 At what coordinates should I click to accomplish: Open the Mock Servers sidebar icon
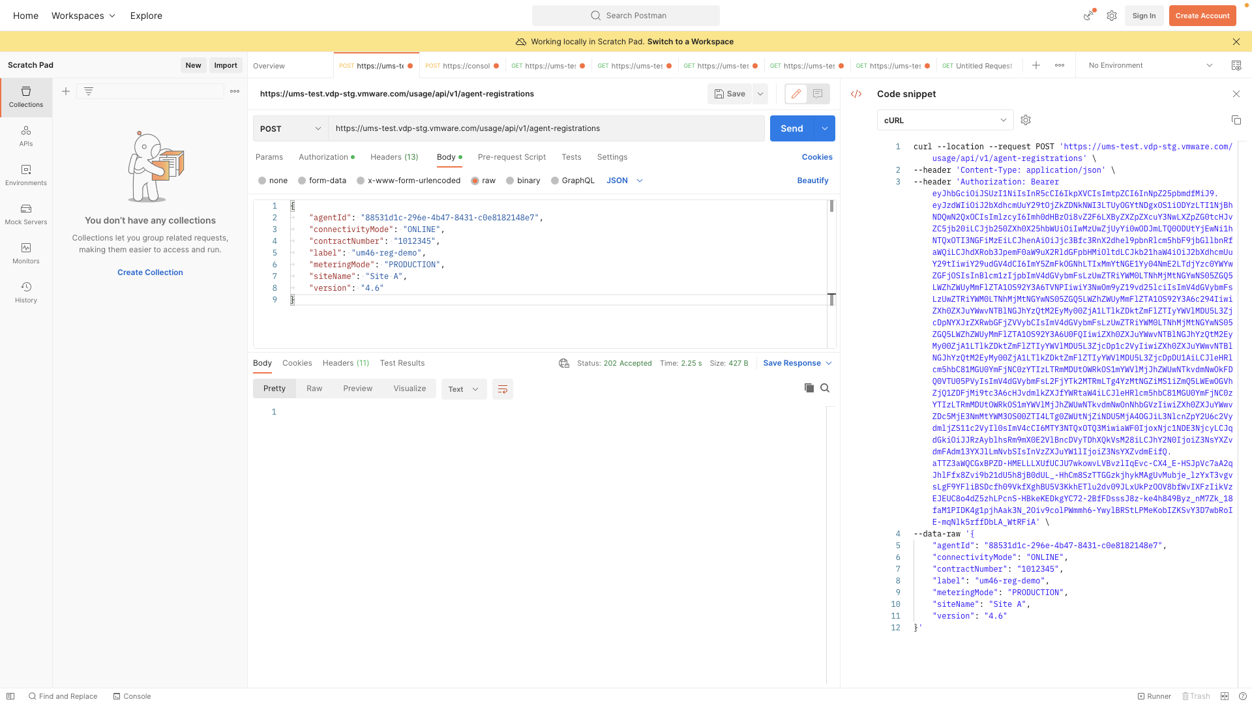point(26,214)
